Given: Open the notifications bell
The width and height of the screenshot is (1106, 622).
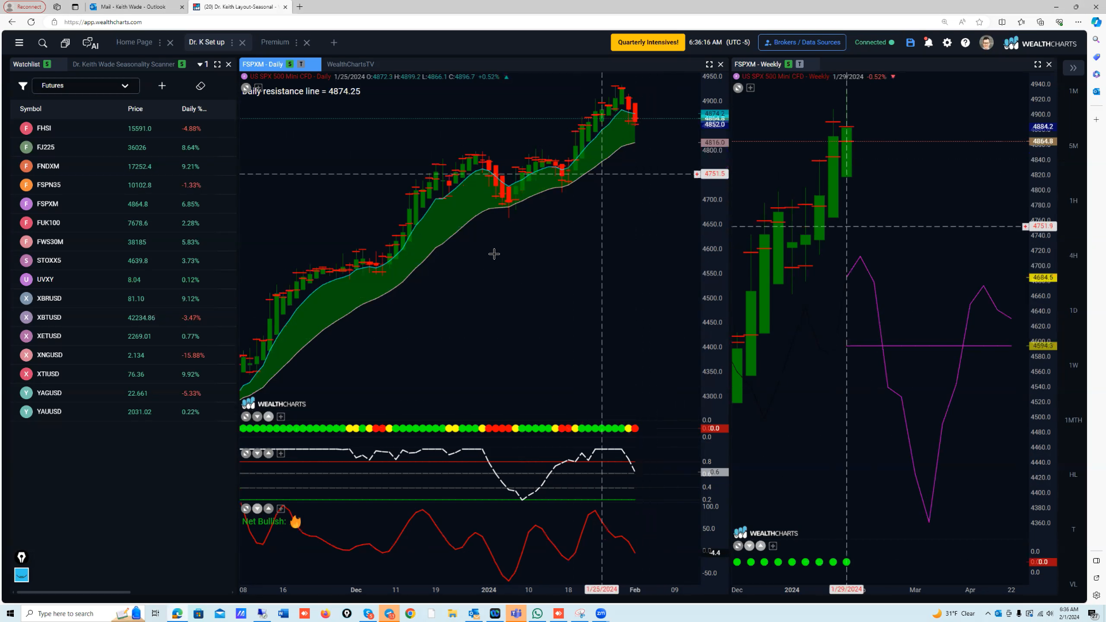Looking at the screenshot, I should 929,43.
